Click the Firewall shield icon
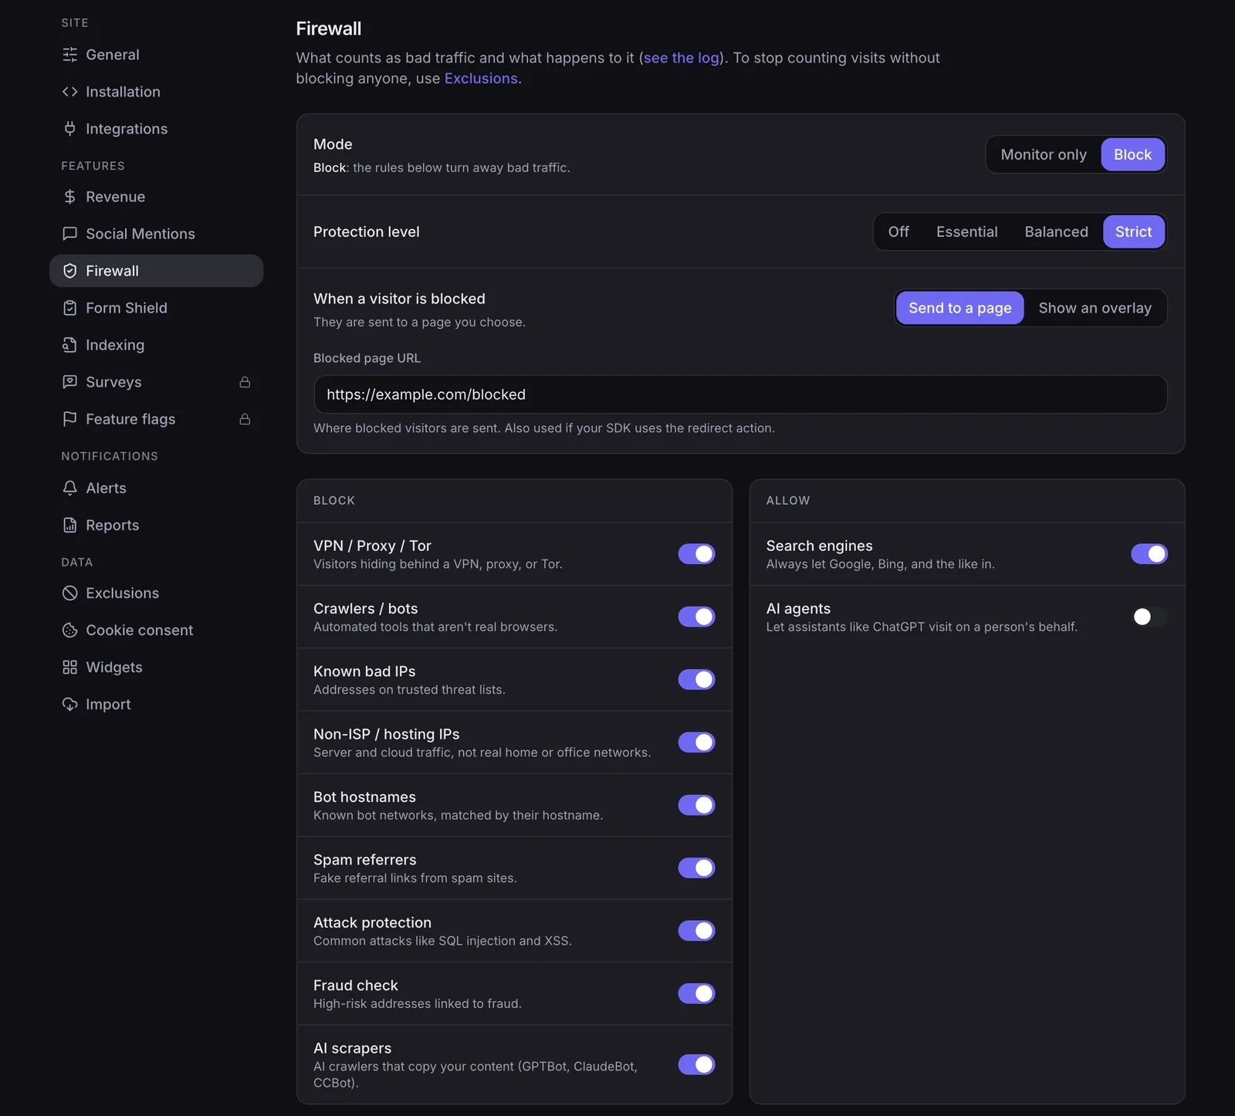The width and height of the screenshot is (1235, 1116). [69, 271]
